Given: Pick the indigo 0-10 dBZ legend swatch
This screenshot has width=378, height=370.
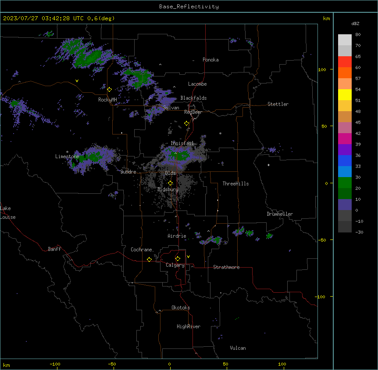Looking at the screenshot, I should tap(345, 205).
